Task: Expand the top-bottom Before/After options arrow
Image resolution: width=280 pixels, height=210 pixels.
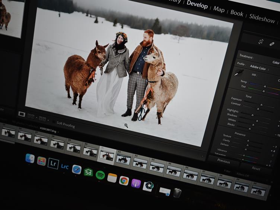Action: coord(48,120)
